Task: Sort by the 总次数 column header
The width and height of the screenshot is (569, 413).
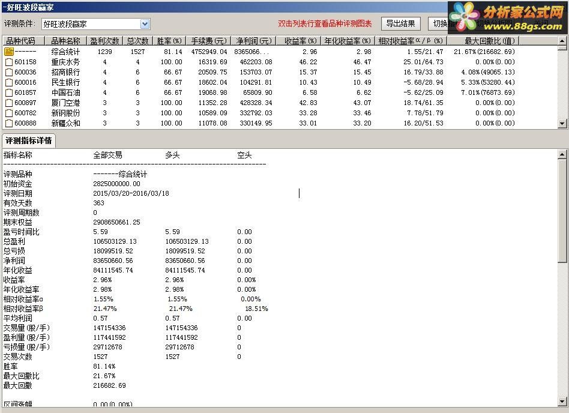Action: pyautogui.click(x=137, y=41)
